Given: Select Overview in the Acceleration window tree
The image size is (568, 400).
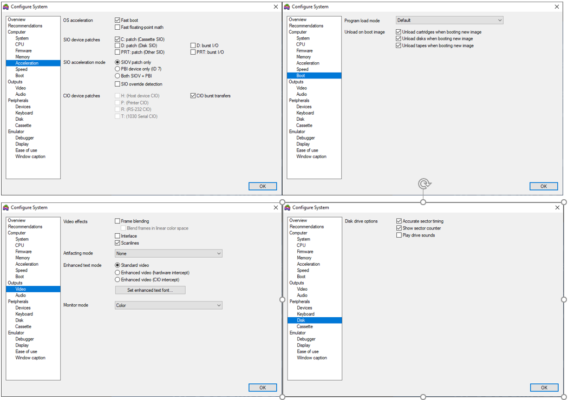Looking at the screenshot, I should 17,19.
